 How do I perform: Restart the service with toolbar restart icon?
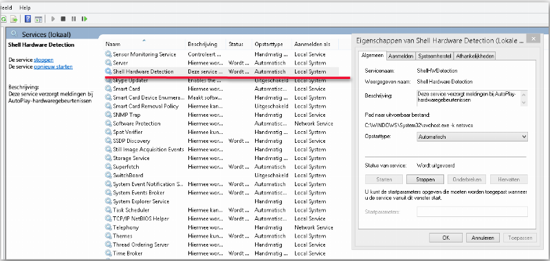point(85,19)
